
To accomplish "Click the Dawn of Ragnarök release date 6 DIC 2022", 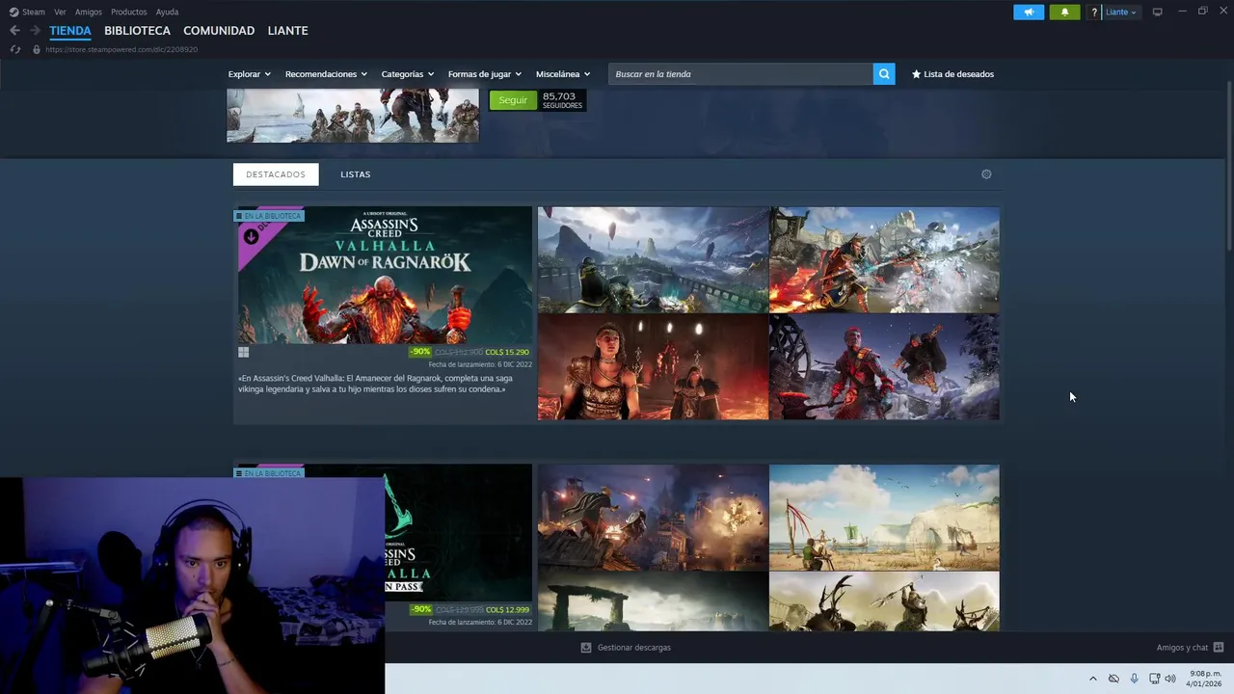I will click(x=480, y=365).
